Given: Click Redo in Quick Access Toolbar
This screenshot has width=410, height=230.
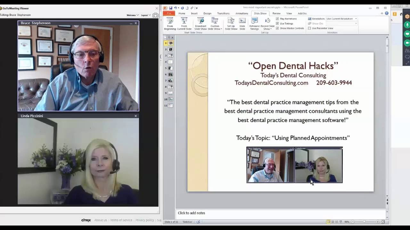Looking at the screenshot, I should tap(182, 8).
